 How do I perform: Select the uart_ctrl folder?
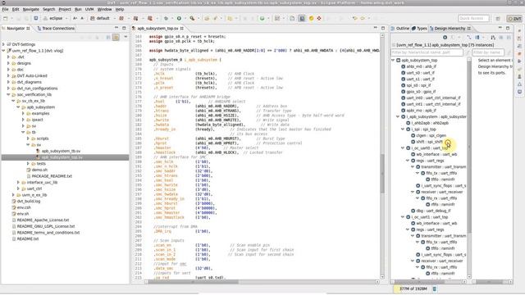(x=34, y=189)
